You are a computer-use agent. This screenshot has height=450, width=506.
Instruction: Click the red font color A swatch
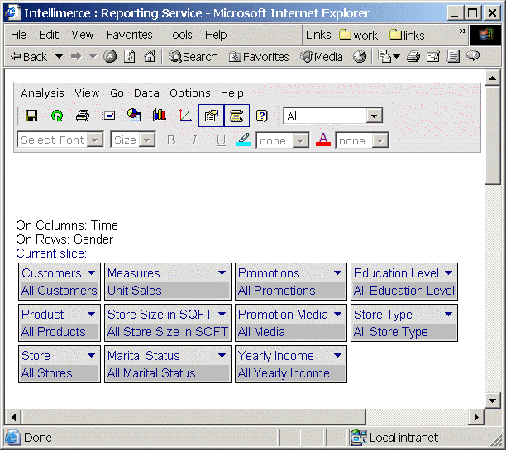pyautogui.click(x=323, y=140)
